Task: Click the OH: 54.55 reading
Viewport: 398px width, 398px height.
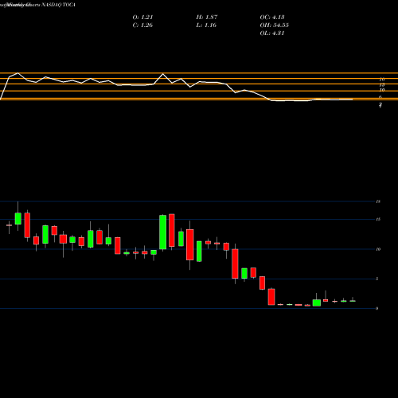Action: [275, 25]
